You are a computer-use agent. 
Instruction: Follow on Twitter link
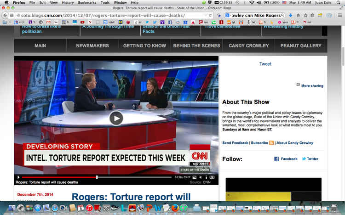coord(310,158)
